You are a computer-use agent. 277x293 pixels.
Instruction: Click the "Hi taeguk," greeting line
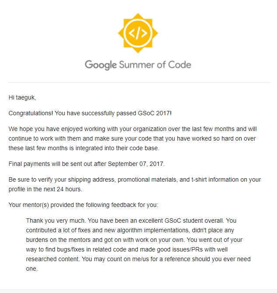point(22,97)
